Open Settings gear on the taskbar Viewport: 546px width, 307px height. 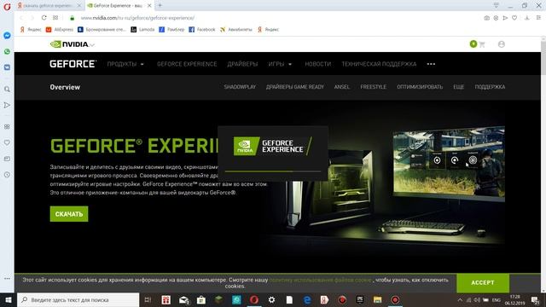tap(271, 299)
